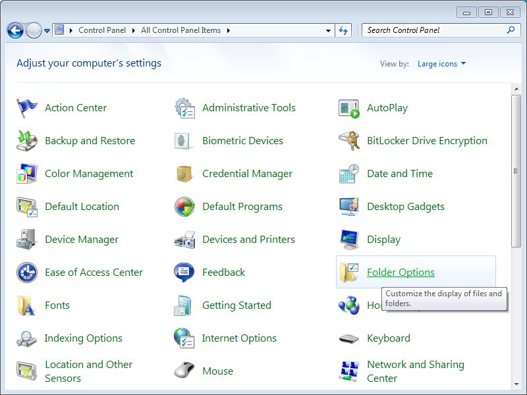Click the Color Management icon
527x395 pixels.
pos(26,174)
